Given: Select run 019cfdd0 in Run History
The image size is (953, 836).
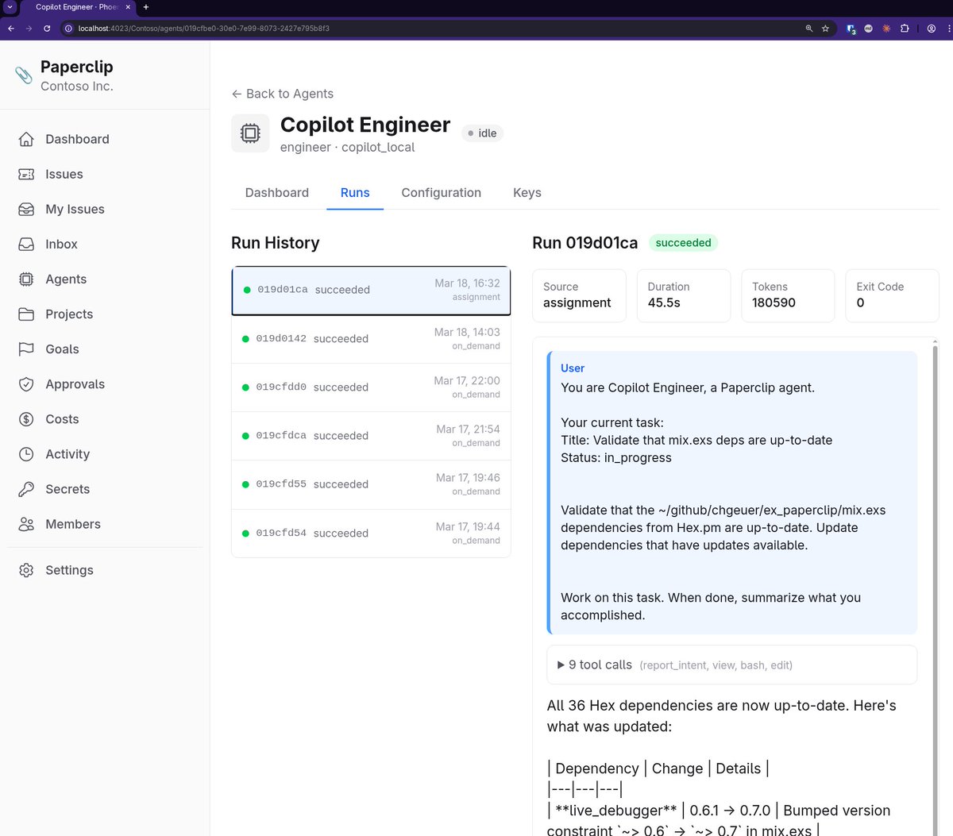Looking at the screenshot, I should pyautogui.click(x=371, y=387).
